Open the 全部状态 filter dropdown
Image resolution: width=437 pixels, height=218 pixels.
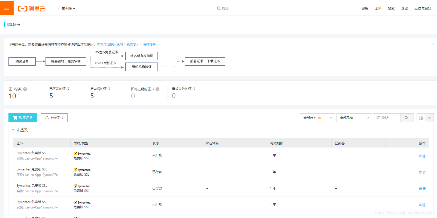[317, 118]
